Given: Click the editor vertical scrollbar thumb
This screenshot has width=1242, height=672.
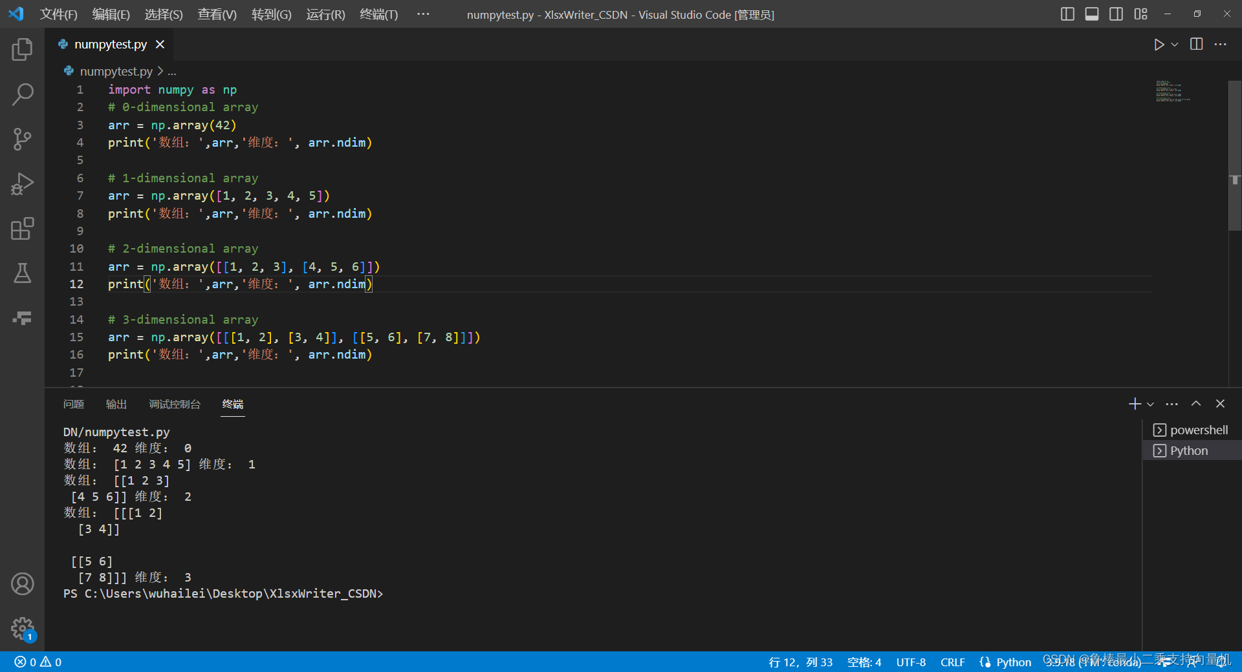Looking at the screenshot, I should pos(1234,156).
